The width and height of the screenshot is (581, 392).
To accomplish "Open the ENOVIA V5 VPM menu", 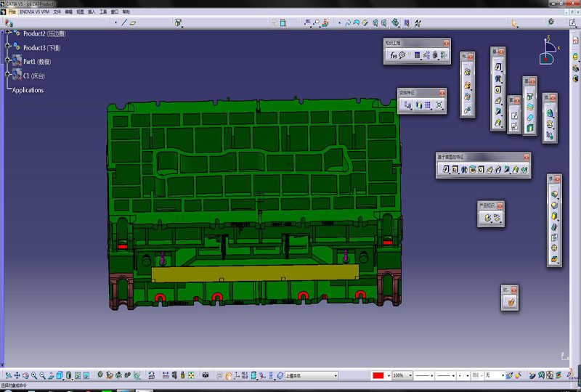I will point(35,12).
